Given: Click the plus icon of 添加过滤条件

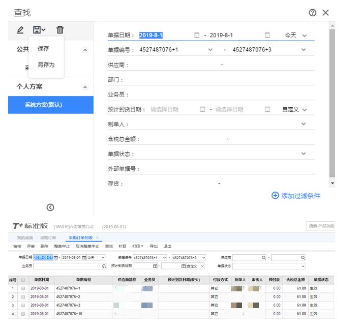Looking at the screenshot, I should (275, 195).
